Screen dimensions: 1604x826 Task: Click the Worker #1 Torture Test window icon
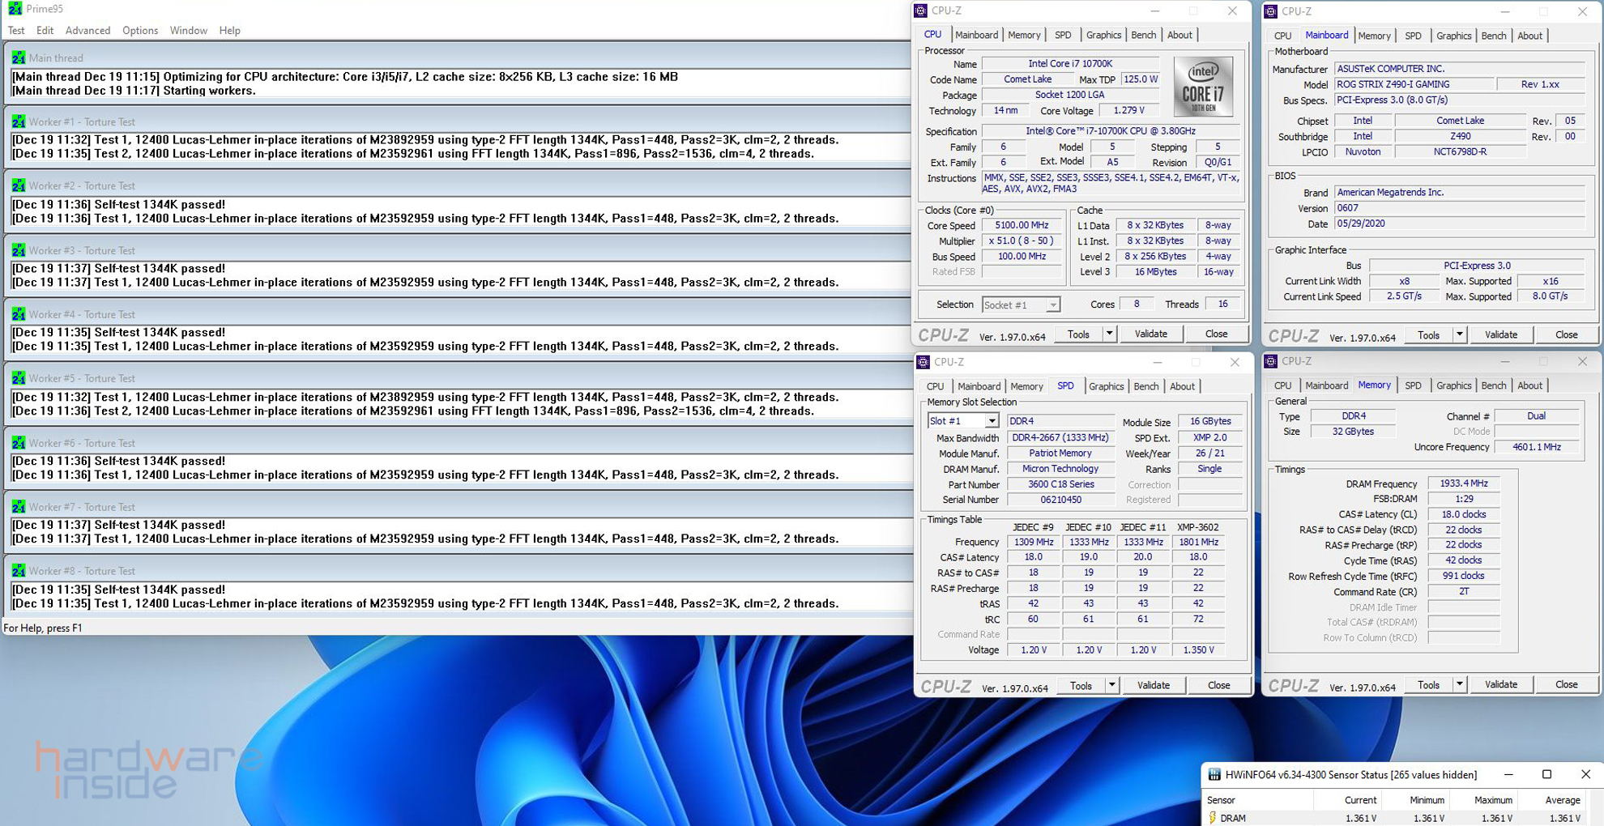tap(18, 121)
